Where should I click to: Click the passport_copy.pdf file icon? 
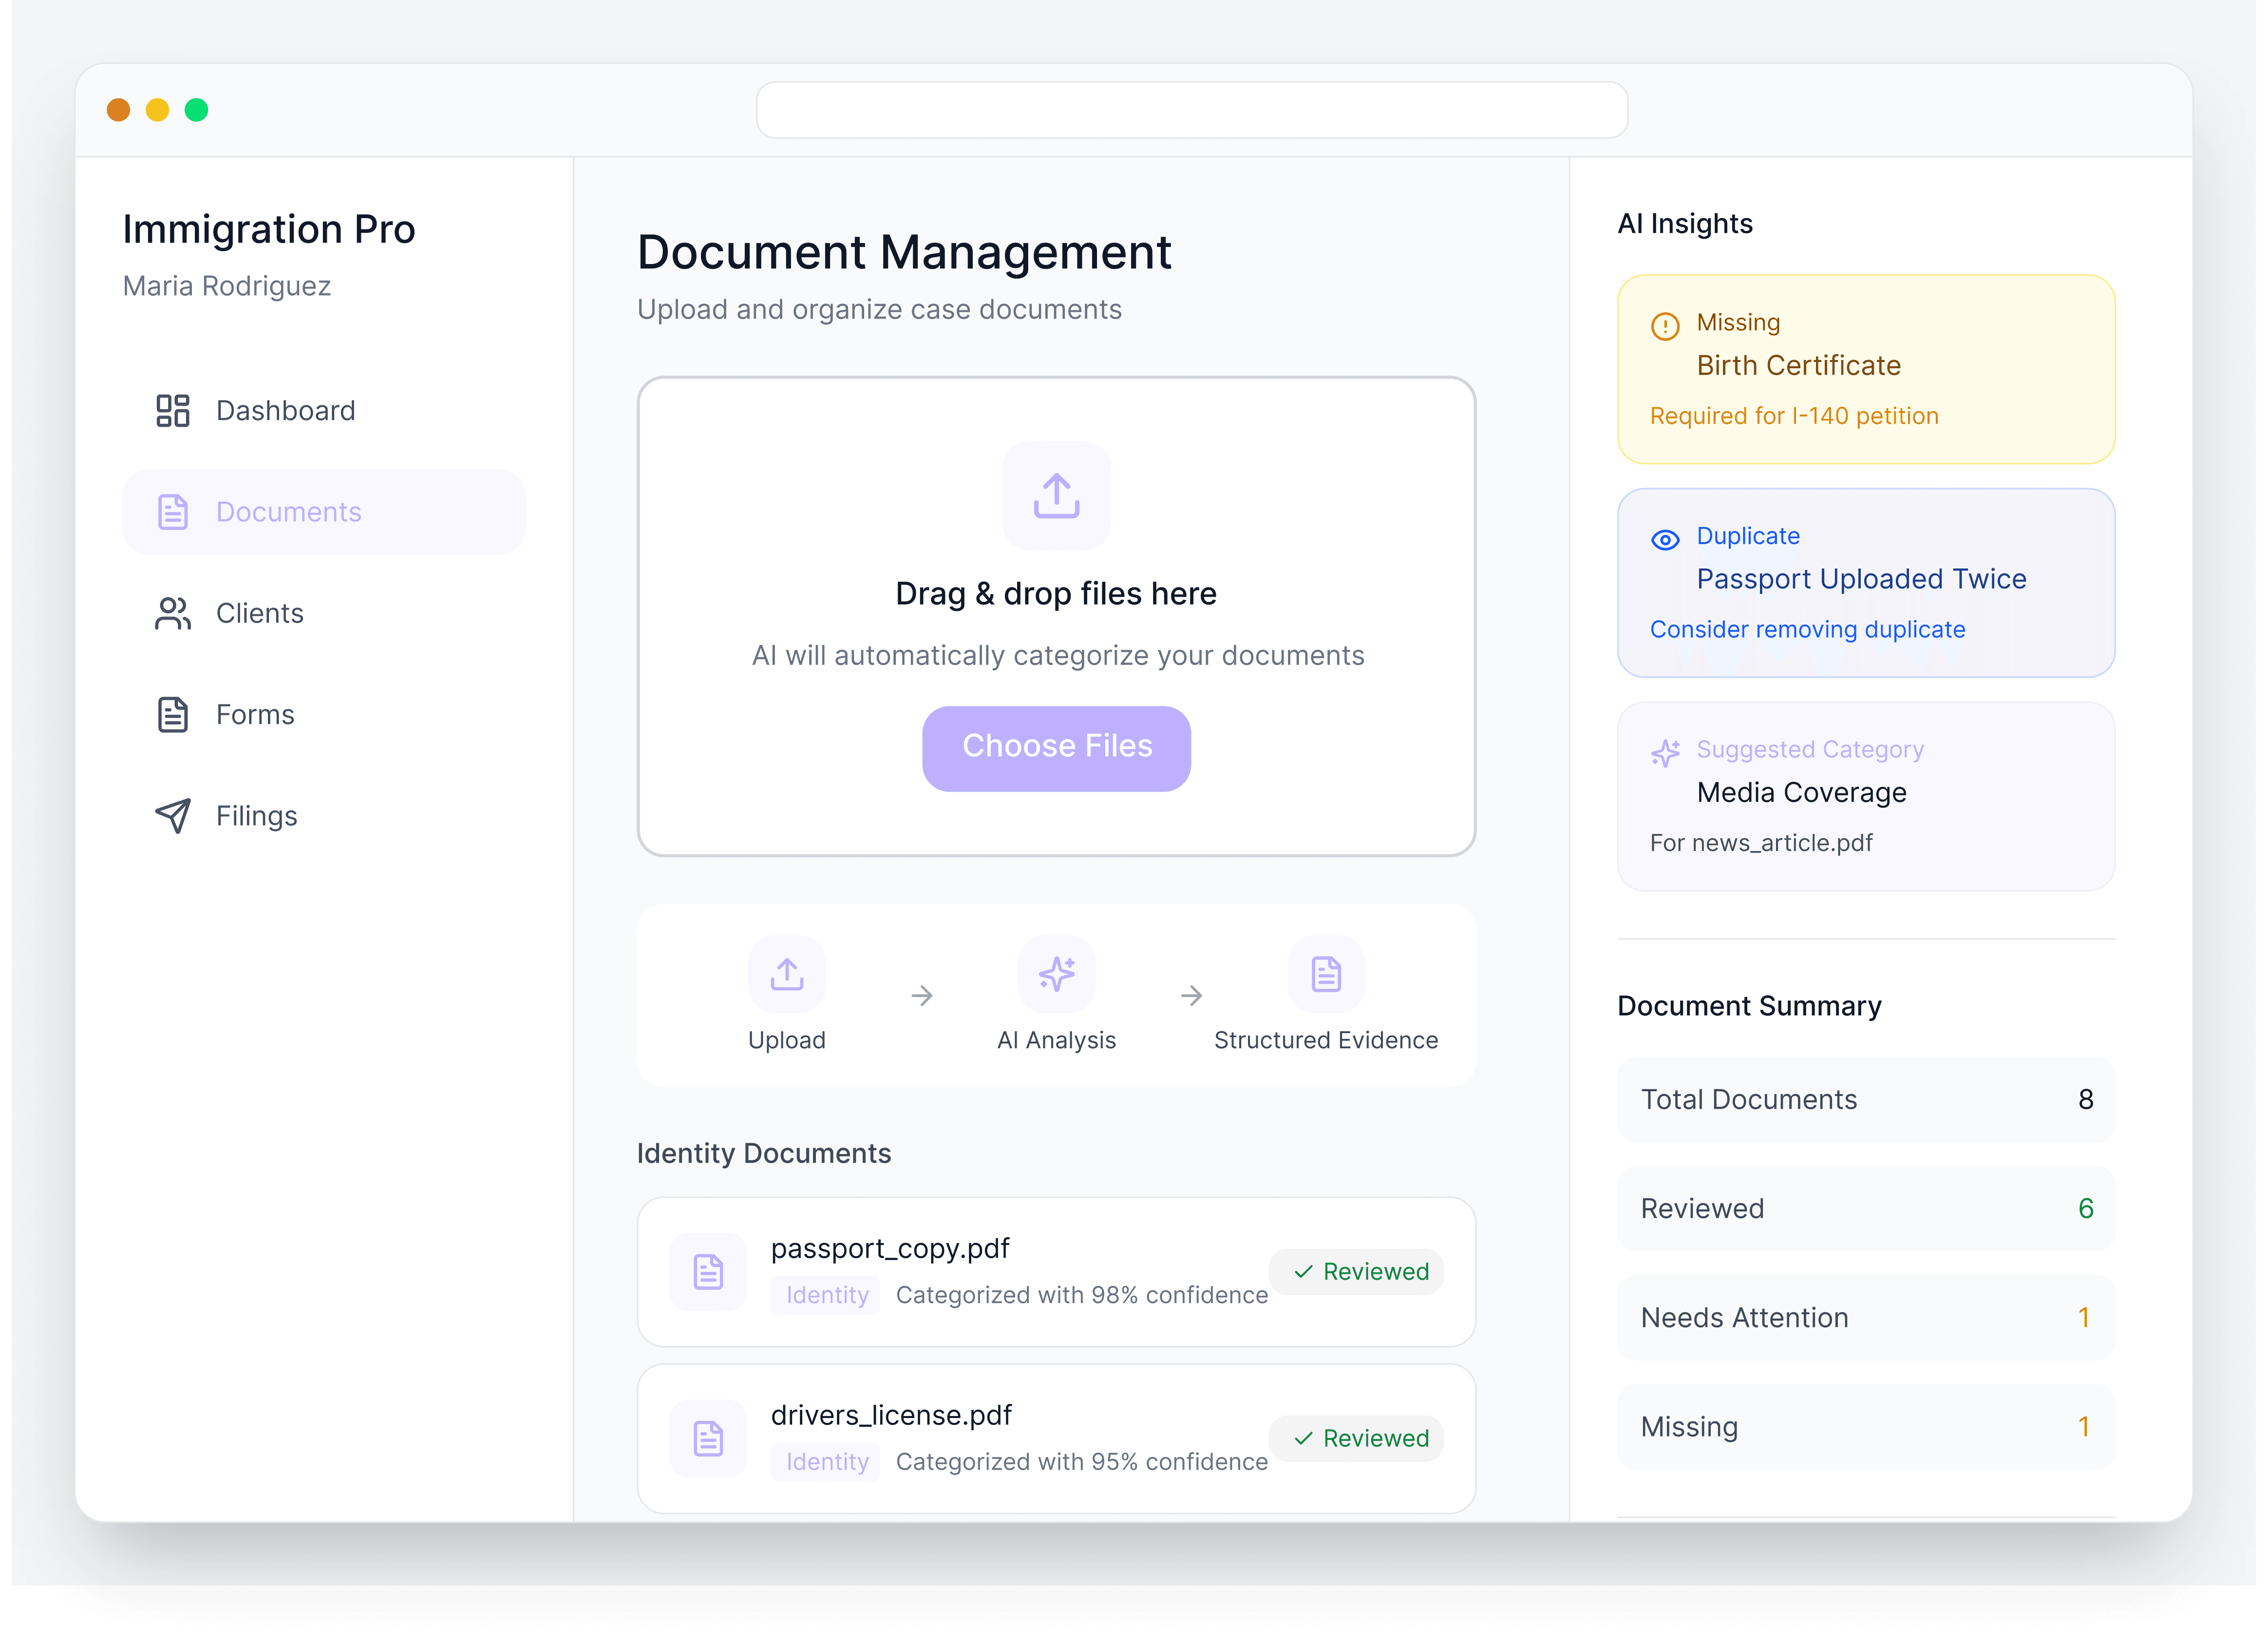pyautogui.click(x=708, y=1272)
